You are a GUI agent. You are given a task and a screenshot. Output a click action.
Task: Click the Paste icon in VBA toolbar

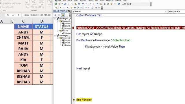pyautogui.click(x=75, y=4)
